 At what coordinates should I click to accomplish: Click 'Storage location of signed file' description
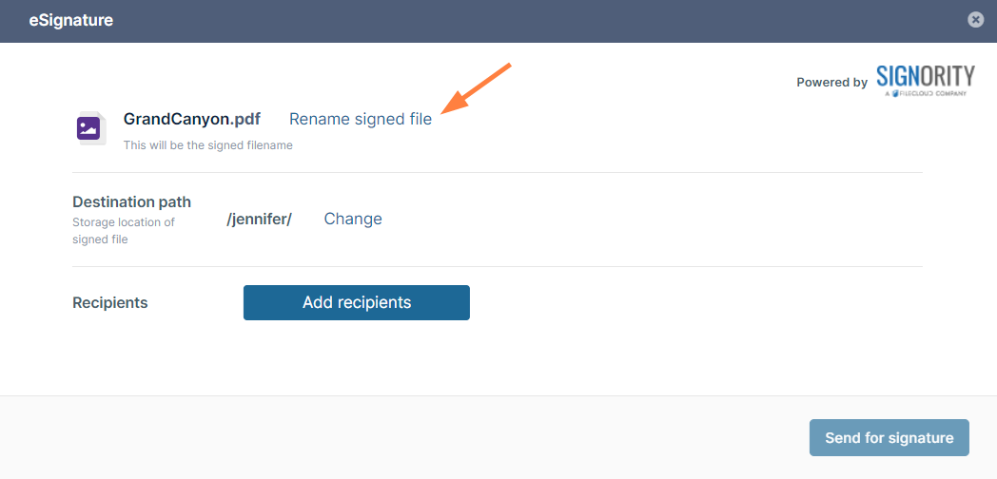(x=124, y=231)
